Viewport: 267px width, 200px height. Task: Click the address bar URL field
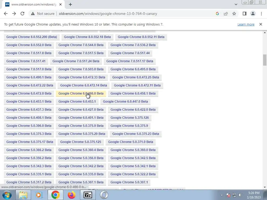coord(108,14)
